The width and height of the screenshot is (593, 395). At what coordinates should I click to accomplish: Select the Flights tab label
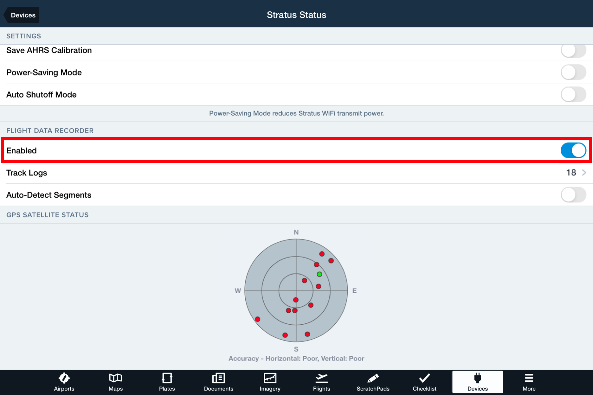321,389
